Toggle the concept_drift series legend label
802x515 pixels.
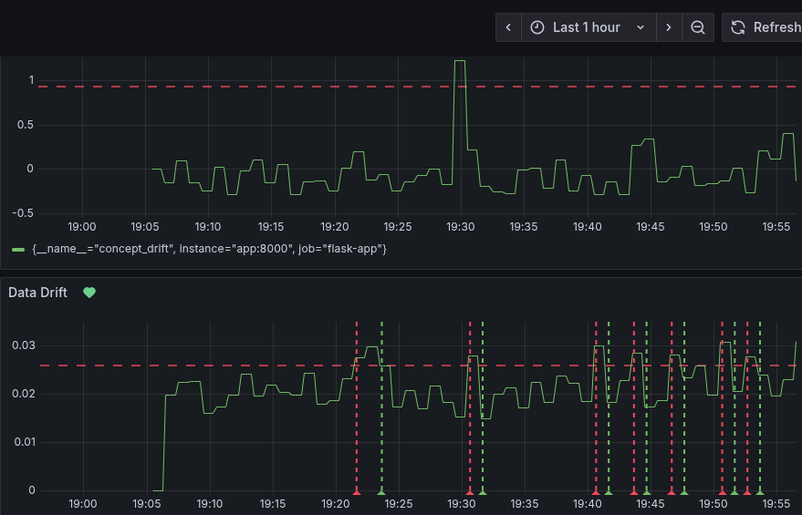[209, 249]
